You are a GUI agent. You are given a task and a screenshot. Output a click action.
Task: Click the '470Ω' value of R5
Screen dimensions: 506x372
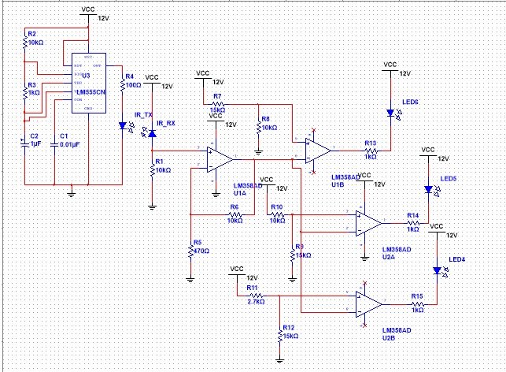point(201,251)
